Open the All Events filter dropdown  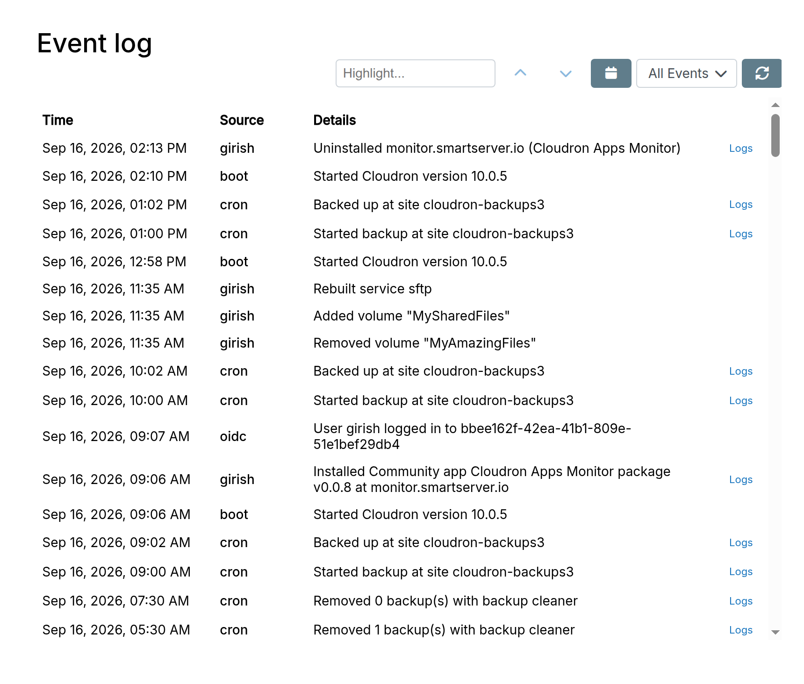pos(686,73)
